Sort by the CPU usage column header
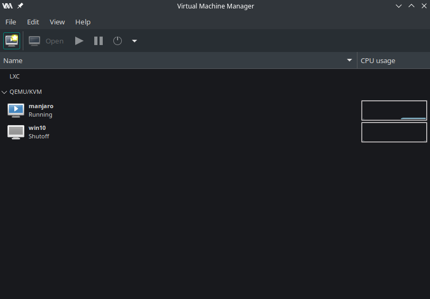This screenshot has height=299, width=430. 393,60
